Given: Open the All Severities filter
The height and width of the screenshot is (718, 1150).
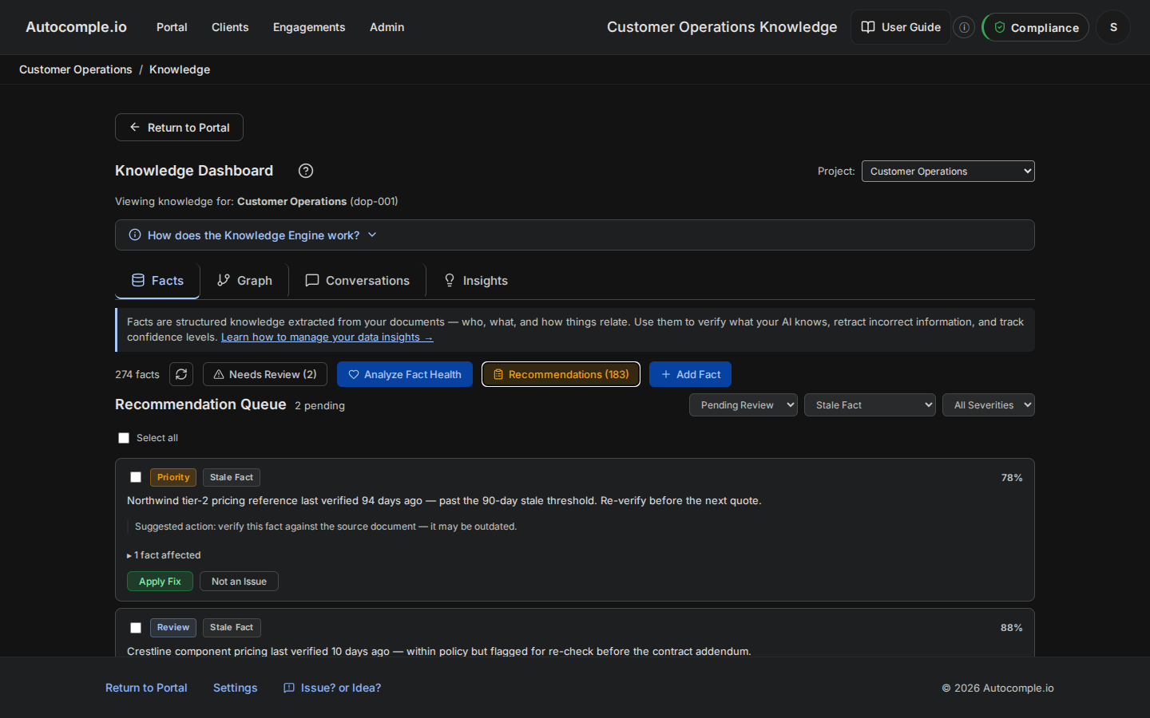Looking at the screenshot, I should click(989, 405).
